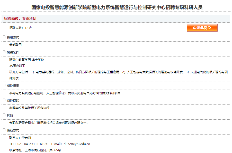Select the address 上海市闵行区剑川路665号
The height and width of the screenshot is (153, 232).
(x=43, y=150)
